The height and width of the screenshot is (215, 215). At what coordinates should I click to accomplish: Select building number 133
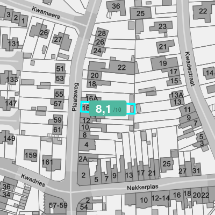pyautogui.click(x=12, y=79)
